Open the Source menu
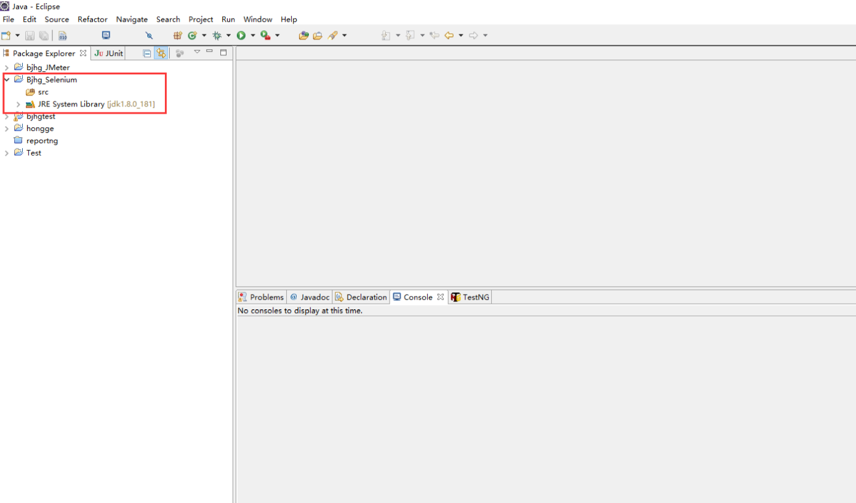The width and height of the screenshot is (856, 503). [57, 19]
